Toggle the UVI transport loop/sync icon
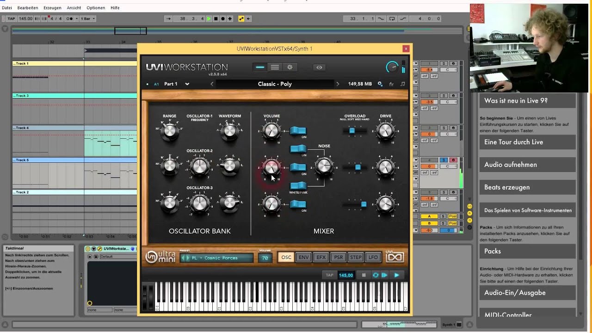This screenshot has height=333, width=592. [376, 275]
